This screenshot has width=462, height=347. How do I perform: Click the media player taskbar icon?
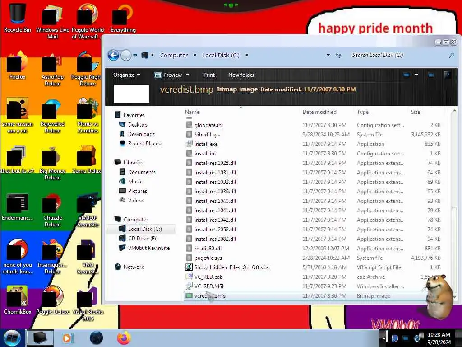click(67, 338)
